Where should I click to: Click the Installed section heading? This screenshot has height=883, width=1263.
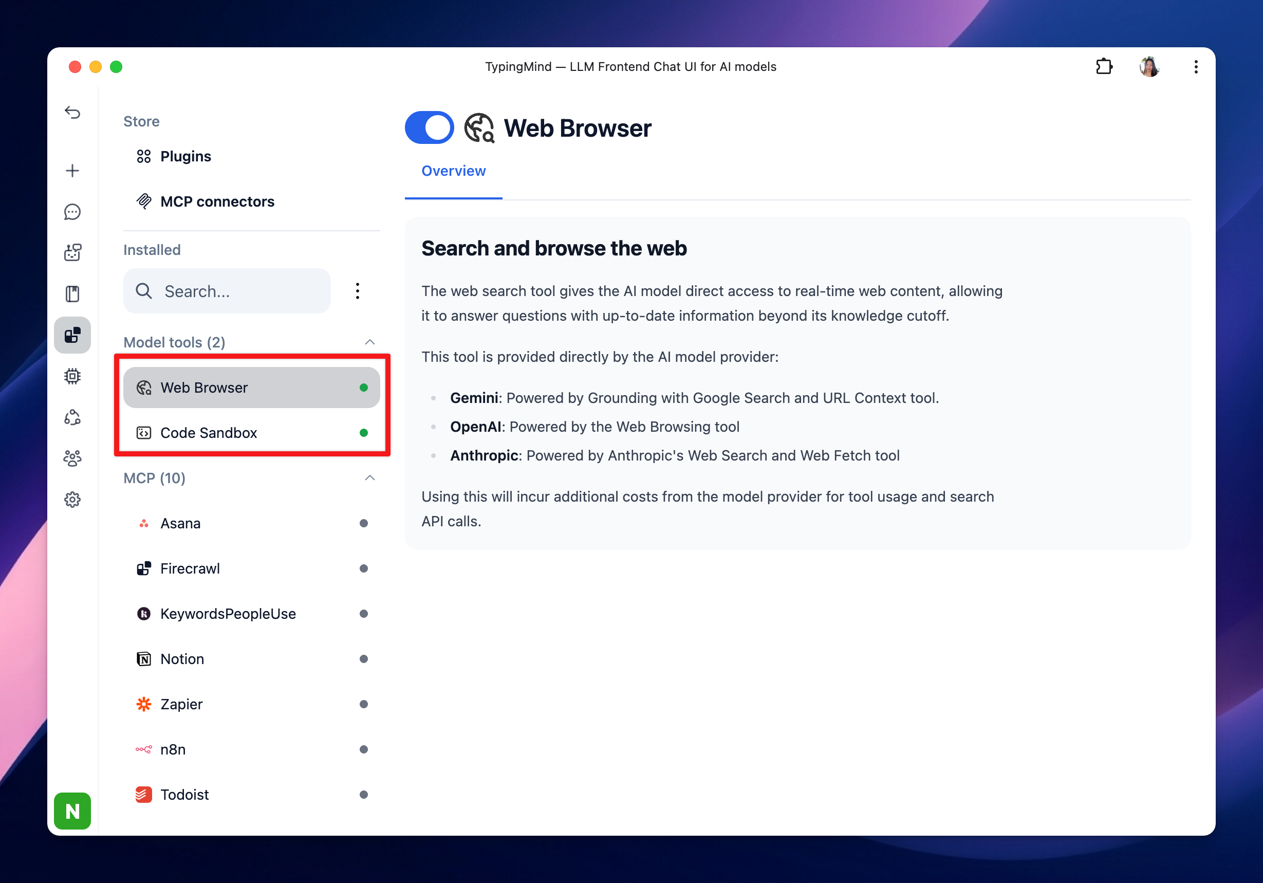(152, 250)
